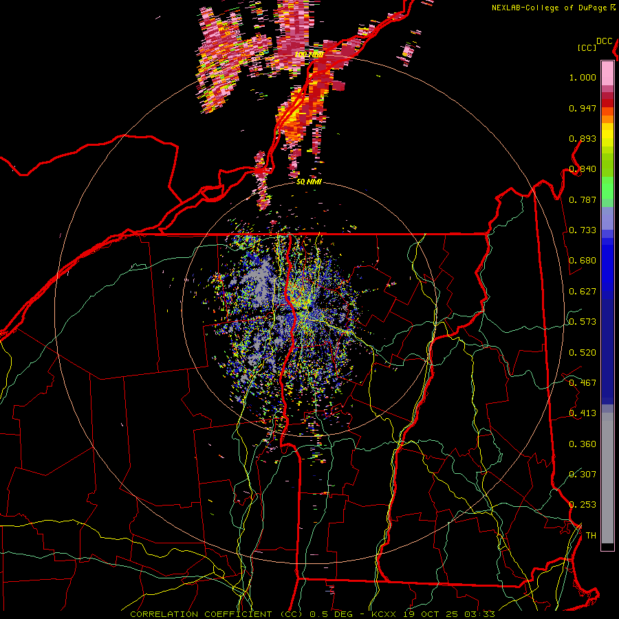Click the 0.307 scale label
This screenshot has height=619, width=619.
pos(583,475)
